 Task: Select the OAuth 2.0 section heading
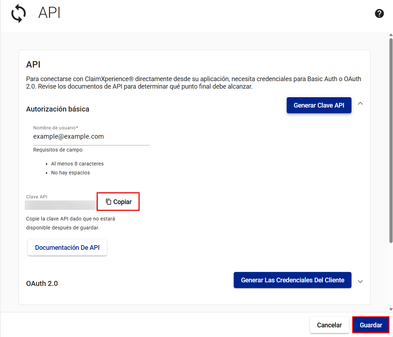point(42,284)
